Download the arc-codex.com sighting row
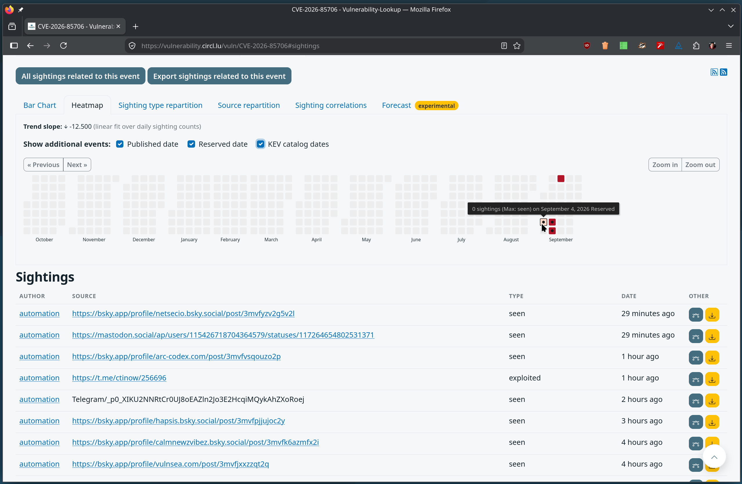 (712, 358)
